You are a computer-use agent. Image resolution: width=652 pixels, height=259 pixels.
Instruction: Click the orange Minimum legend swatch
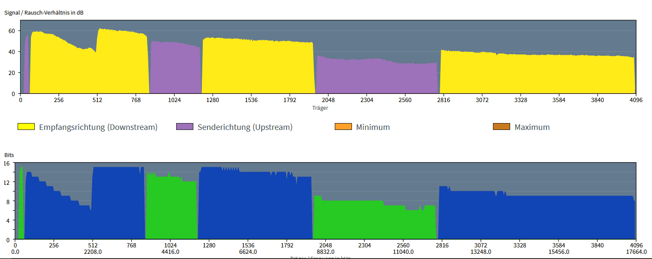click(343, 127)
